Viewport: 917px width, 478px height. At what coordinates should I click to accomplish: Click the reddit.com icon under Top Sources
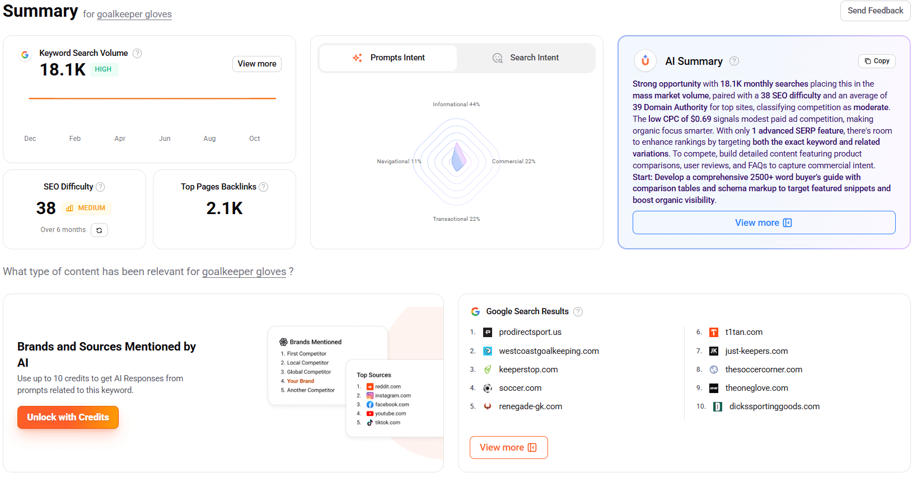[x=369, y=386]
